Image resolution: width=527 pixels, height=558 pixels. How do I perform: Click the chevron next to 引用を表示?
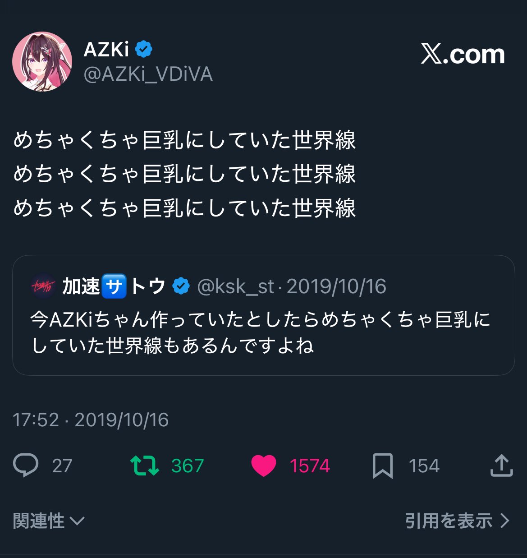point(505,521)
